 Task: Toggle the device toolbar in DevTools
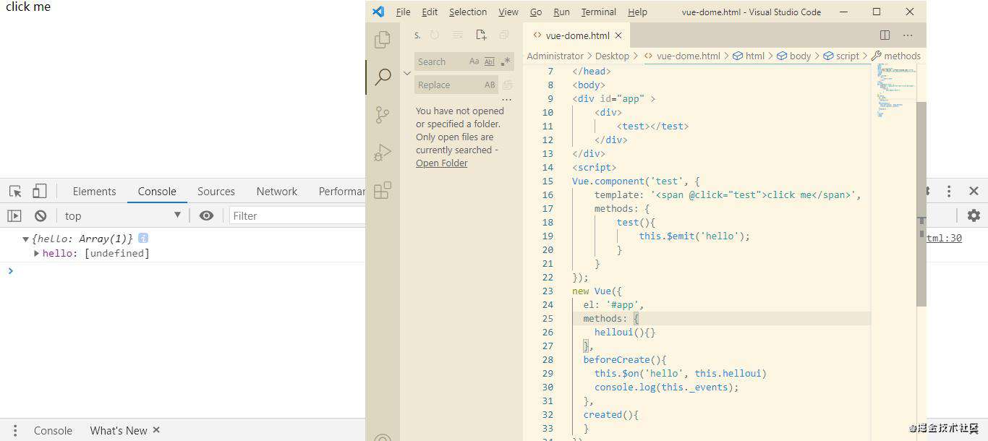tap(40, 192)
